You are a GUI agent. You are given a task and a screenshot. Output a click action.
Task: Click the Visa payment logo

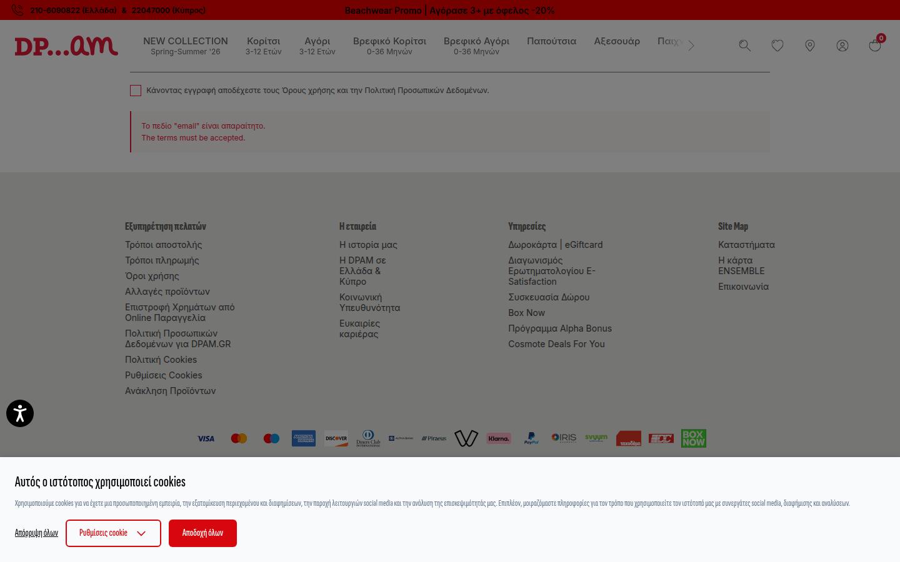pyautogui.click(x=206, y=438)
